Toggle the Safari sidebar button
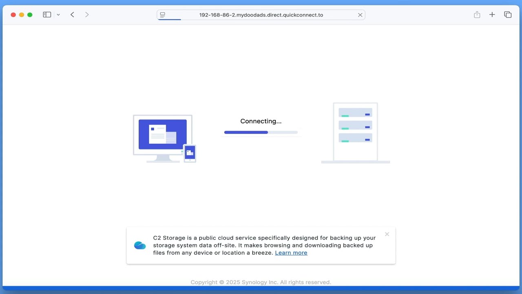This screenshot has width=522, height=294. tap(47, 15)
